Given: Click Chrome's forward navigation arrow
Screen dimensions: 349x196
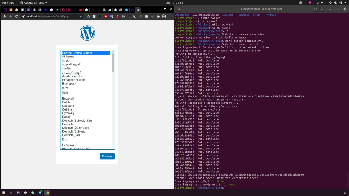Looking at the screenshot, I should 10,16.
